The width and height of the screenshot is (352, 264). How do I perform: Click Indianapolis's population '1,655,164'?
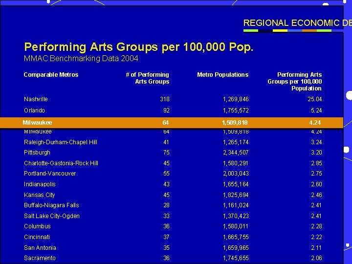236,184
